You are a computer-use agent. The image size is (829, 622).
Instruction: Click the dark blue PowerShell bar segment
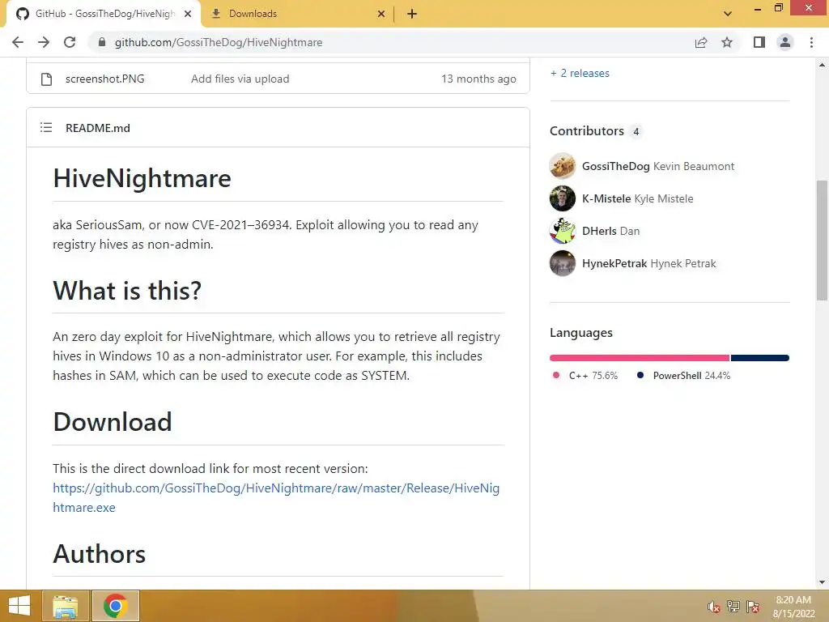pos(760,358)
